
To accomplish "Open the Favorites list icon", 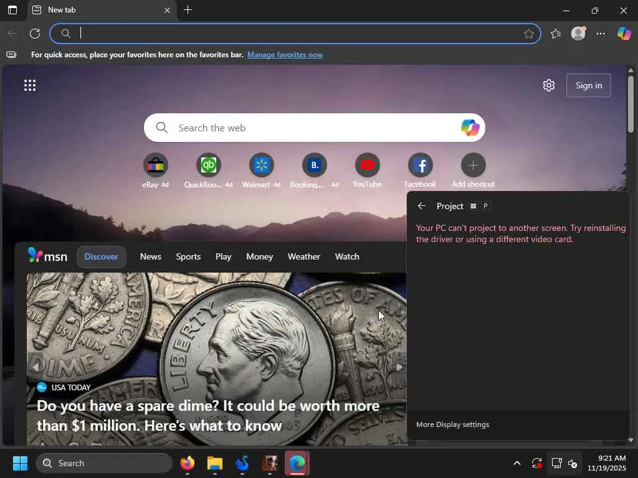I will 556,34.
